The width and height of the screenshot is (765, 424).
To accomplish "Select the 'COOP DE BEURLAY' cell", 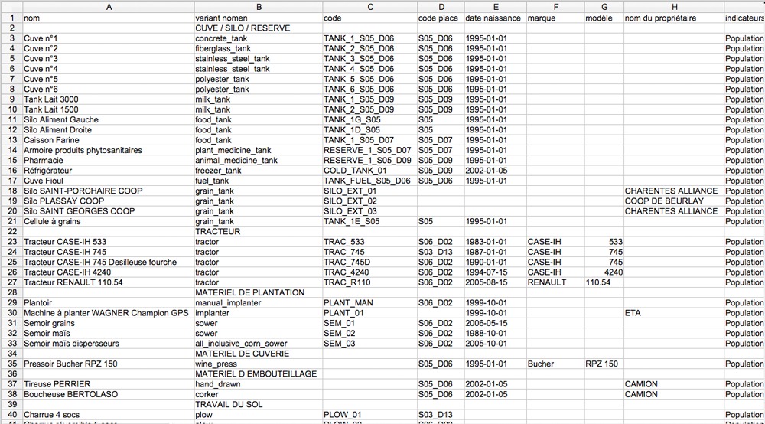I will click(674, 201).
